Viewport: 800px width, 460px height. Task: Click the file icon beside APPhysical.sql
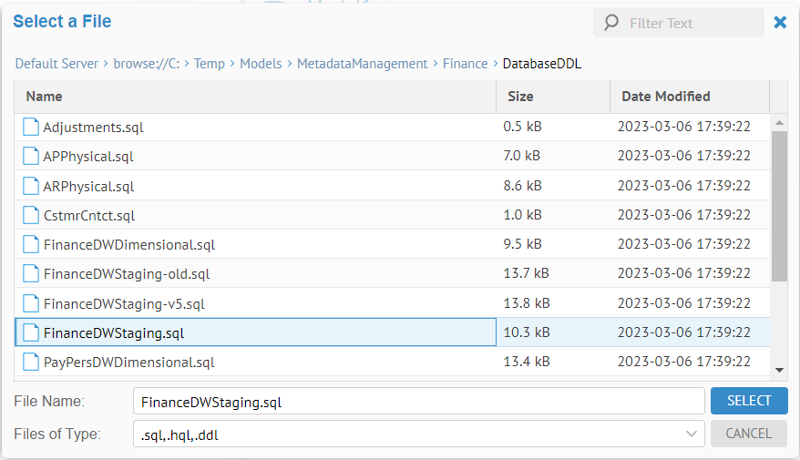click(31, 157)
